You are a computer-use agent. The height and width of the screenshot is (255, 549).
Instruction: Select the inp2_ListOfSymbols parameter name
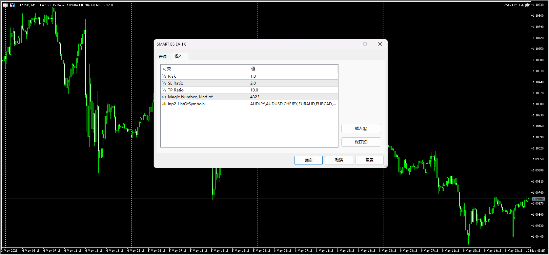pyautogui.click(x=186, y=104)
